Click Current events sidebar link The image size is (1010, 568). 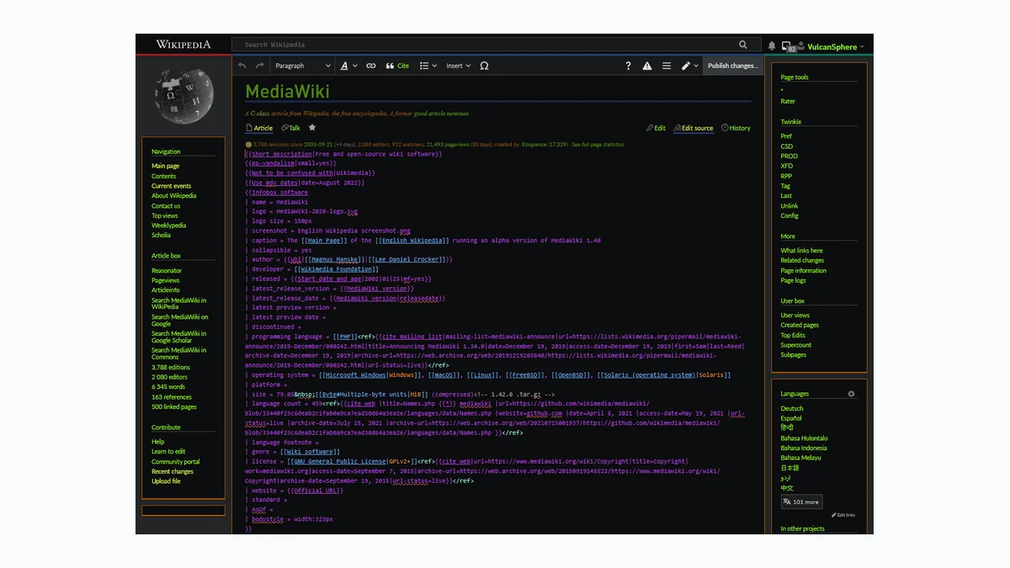[x=171, y=186]
